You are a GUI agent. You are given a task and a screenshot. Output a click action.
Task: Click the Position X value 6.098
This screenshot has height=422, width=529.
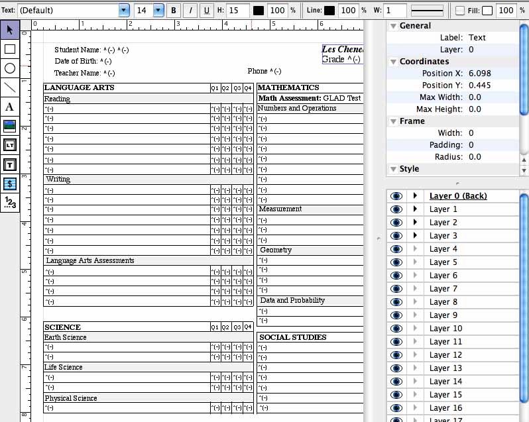pos(480,74)
